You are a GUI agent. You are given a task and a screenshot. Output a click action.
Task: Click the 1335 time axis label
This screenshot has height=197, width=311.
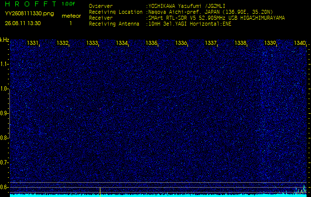pyautogui.click(x=151, y=43)
